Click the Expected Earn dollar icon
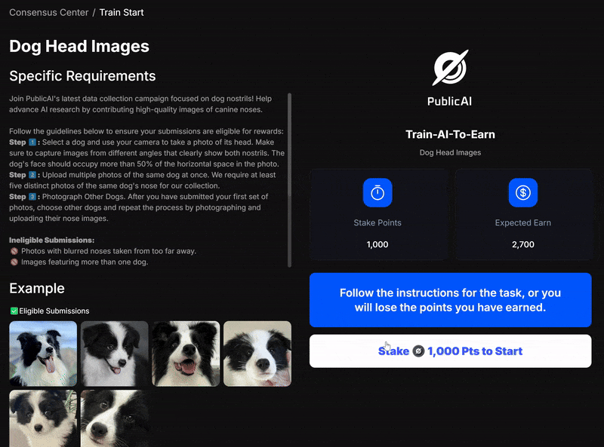 click(522, 193)
